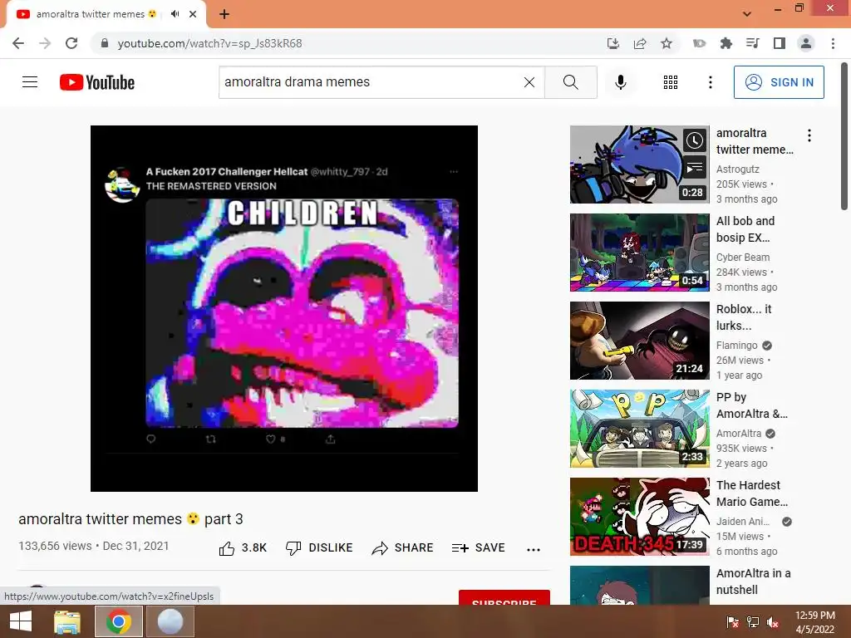This screenshot has height=638, width=851.
Task: Bookmark this tab with star
Action: point(667,43)
